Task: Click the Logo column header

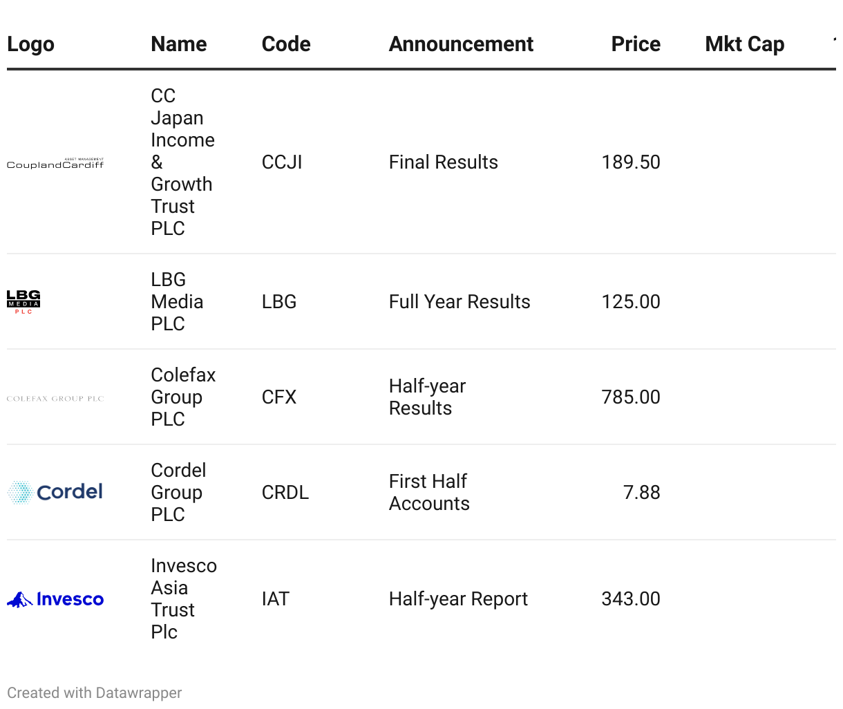Action: [x=30, y=44]
